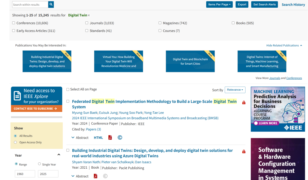Click Contact IEEE to Subscribe
The width and height of the screenshot is (308, 180).
click(x=37, y=109)
